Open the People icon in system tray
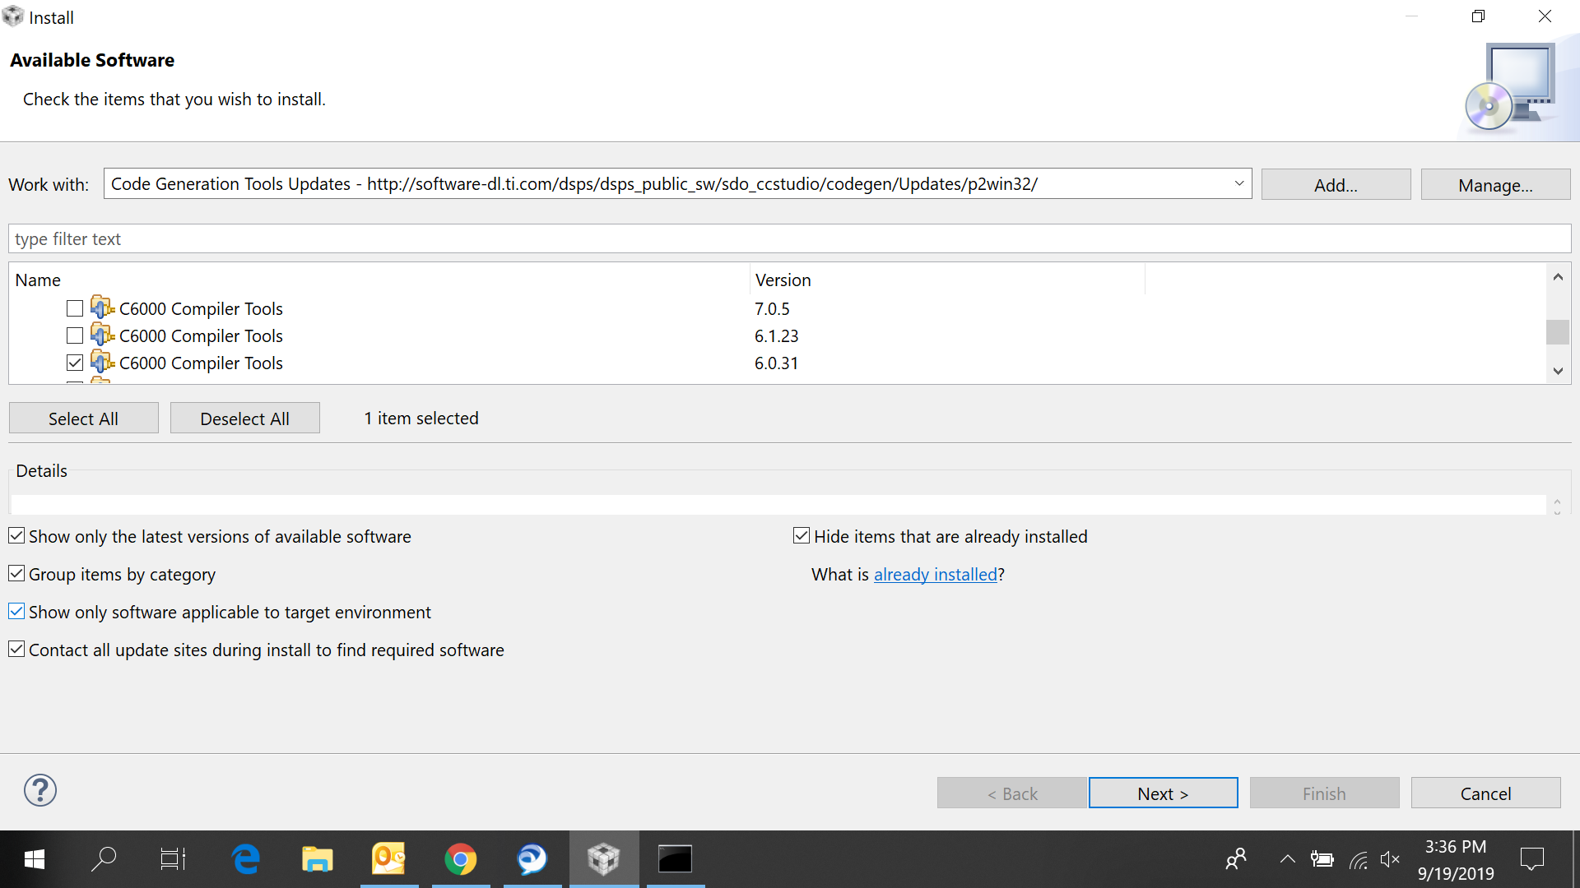The height and width of the screenshot is (888, 1580). click(1236, 860)
